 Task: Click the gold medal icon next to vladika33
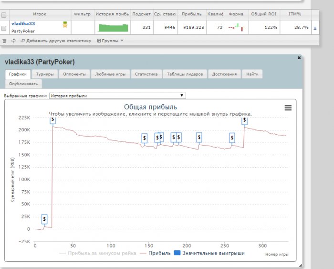pos(64,24)
